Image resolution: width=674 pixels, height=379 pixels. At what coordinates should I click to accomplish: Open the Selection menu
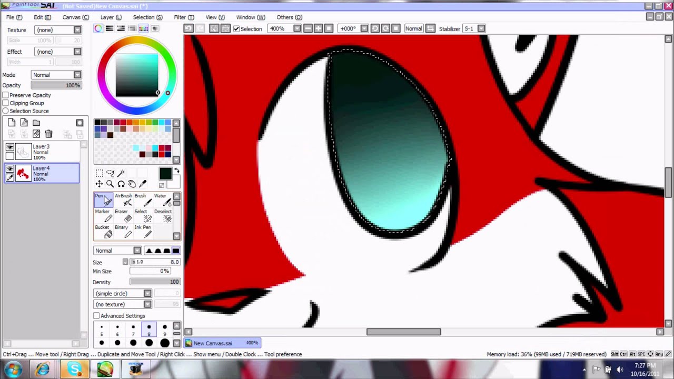point(147,17)
